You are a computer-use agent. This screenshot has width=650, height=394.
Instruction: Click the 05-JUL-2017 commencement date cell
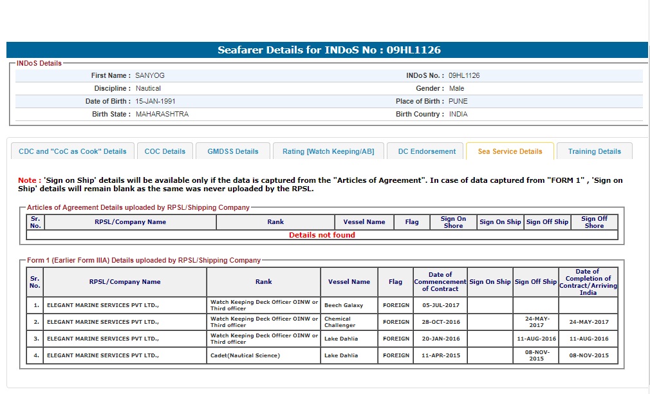tap(440, 305)
